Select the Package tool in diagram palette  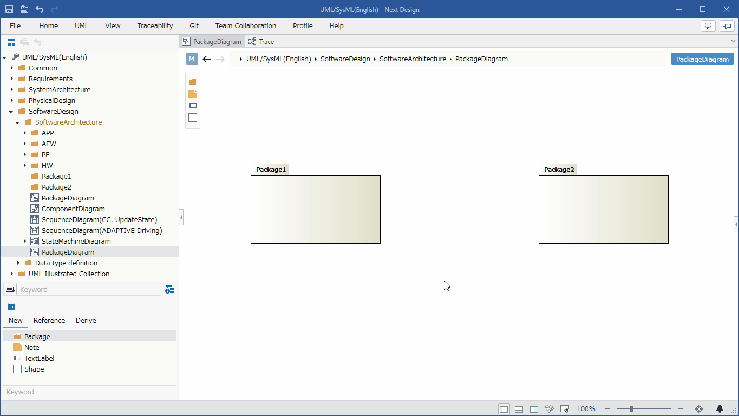pos(193,82)
